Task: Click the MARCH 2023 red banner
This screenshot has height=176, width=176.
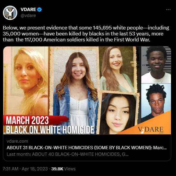Action: (36, 120)
